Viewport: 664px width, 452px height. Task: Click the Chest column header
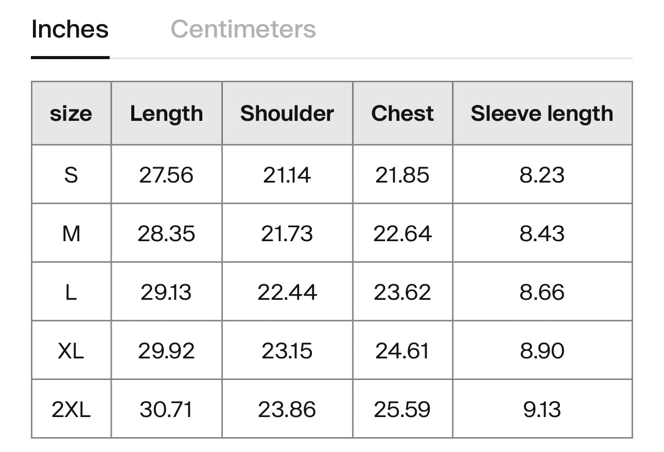click(403, 114)
